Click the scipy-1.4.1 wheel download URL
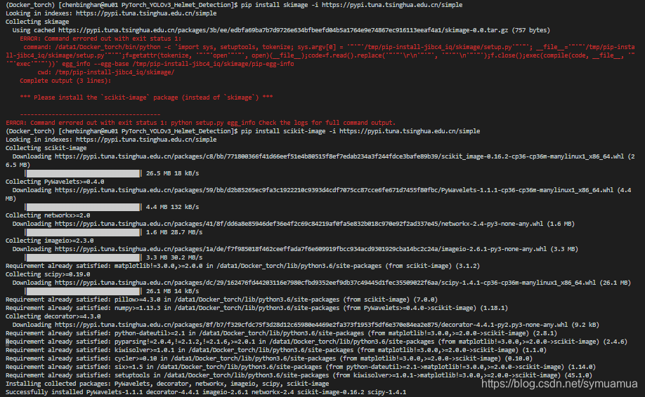The width and height of the screenshot is (645, 397). (x=322, y=283)
